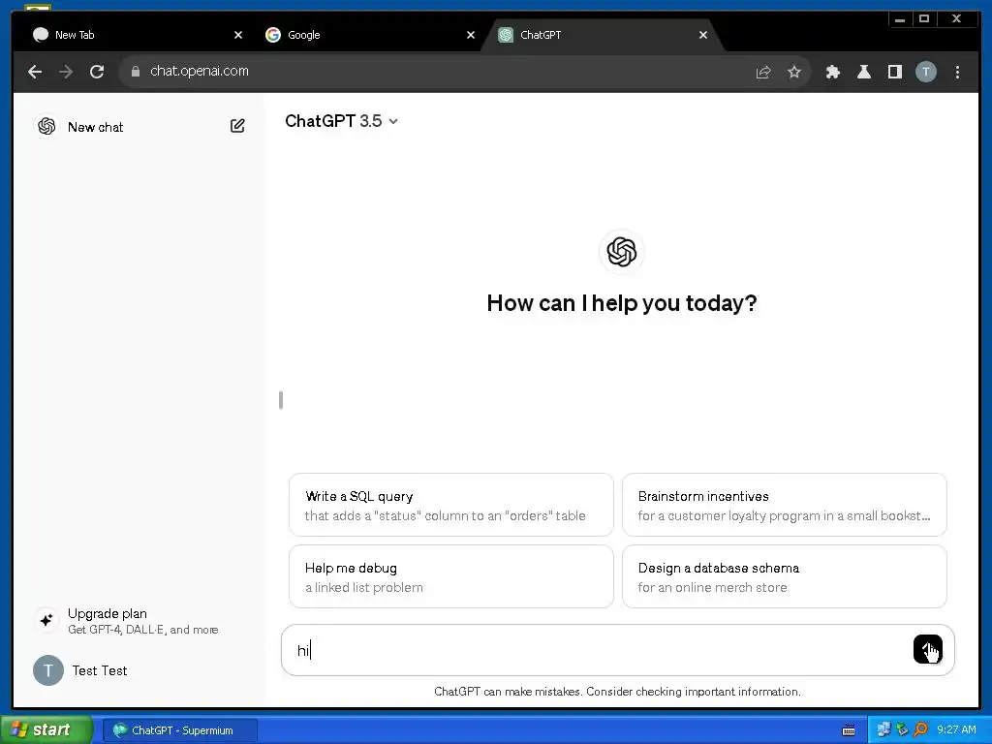Open the flask experiments icon in the toolbar

[x=863, y=72]
